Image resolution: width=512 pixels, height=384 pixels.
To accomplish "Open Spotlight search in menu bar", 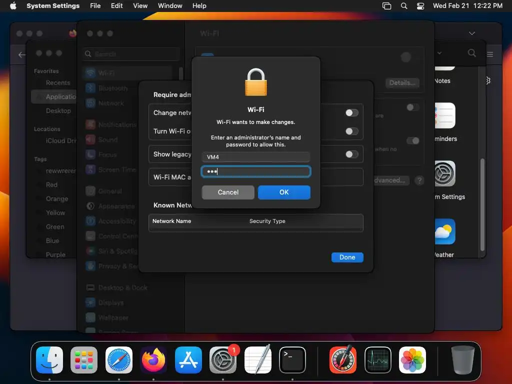I will coord(404,6).
